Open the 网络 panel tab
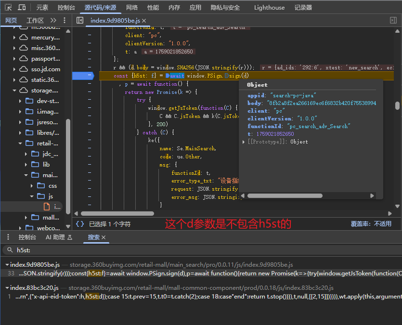402x325 pixels. click(132, 8)
